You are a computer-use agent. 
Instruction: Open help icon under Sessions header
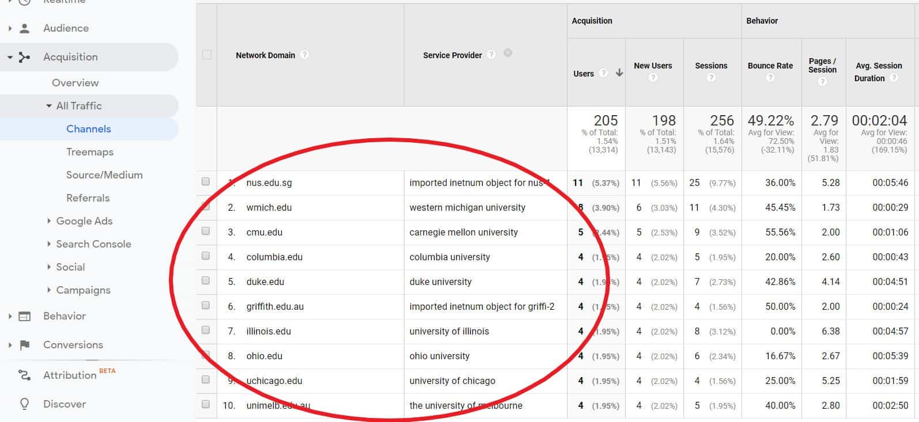(x=711, y=77)
